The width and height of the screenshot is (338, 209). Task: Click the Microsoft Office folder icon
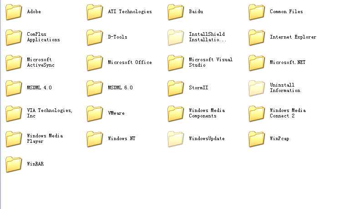pyautogui.click(x=95, y=63)
